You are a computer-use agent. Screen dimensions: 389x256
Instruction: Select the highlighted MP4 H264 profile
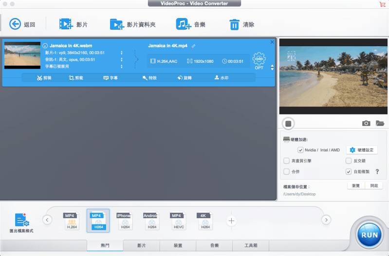pyautogui.click(x=98, y=220)
